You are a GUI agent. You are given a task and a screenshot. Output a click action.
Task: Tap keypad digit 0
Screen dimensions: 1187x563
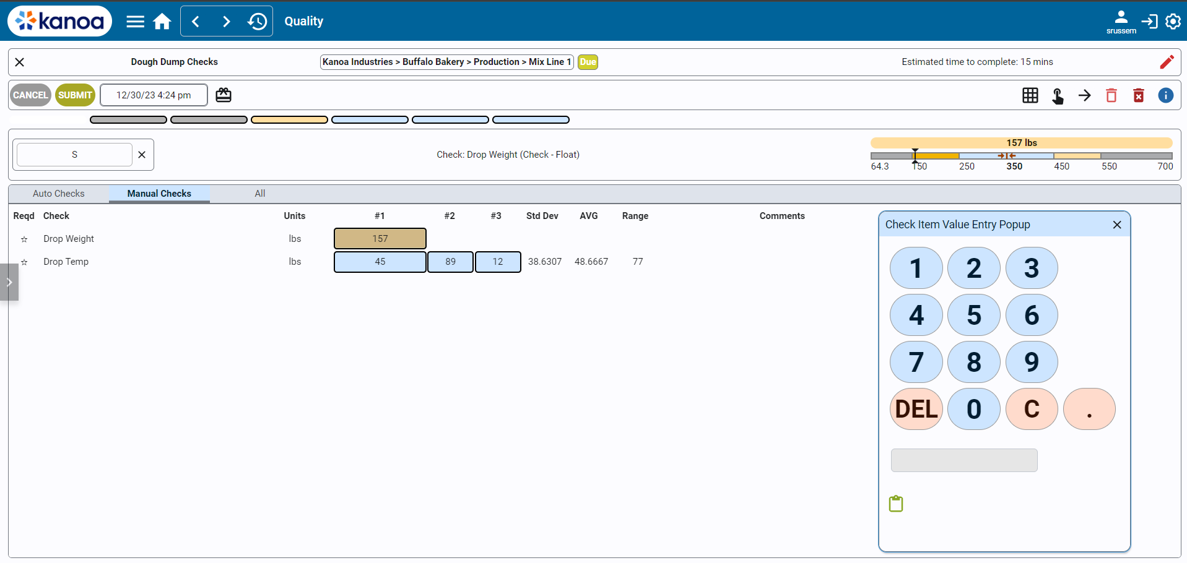coord(974,409)
